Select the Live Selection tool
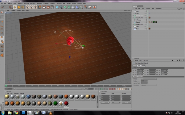Screen dimensions: 185x115 tap(11, 7)
